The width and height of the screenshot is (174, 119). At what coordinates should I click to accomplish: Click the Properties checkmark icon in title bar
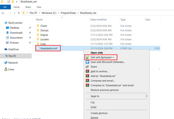pos(9,2)
